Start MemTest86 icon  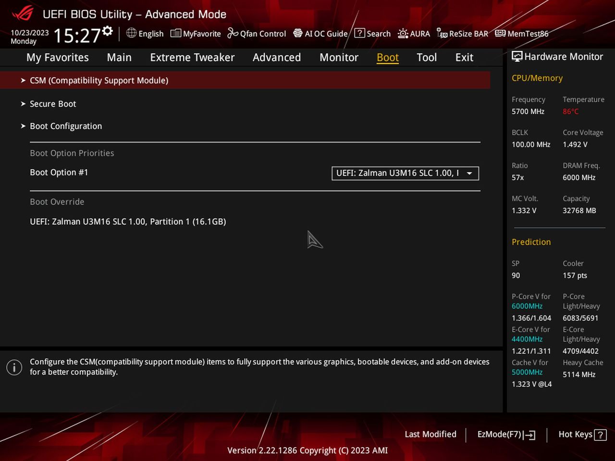click(x=500, y=33)
